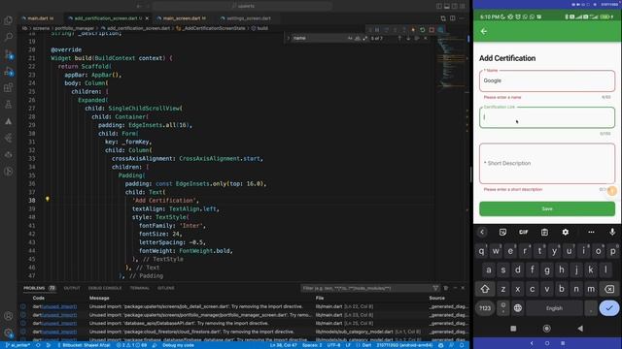
Task: Open Run and Debug view
Action: (8, 71)
